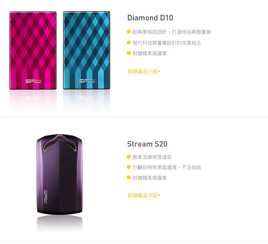
Task: Select the text 現代科技與奢華設計的完美結合
Action: pos(166,43)
